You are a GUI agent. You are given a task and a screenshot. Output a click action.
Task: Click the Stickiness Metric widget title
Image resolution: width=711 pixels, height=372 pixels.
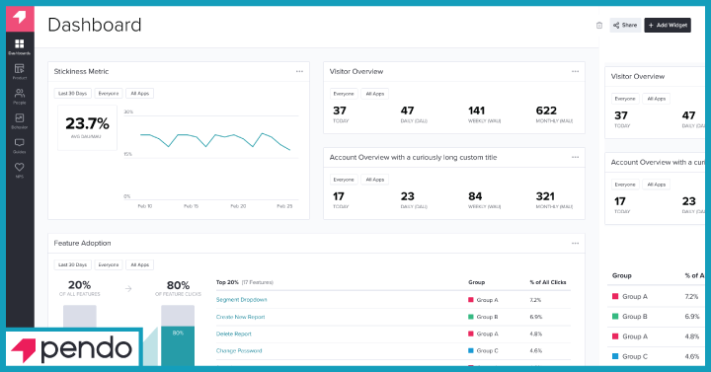pyautogui.click(x=81, y=72)
